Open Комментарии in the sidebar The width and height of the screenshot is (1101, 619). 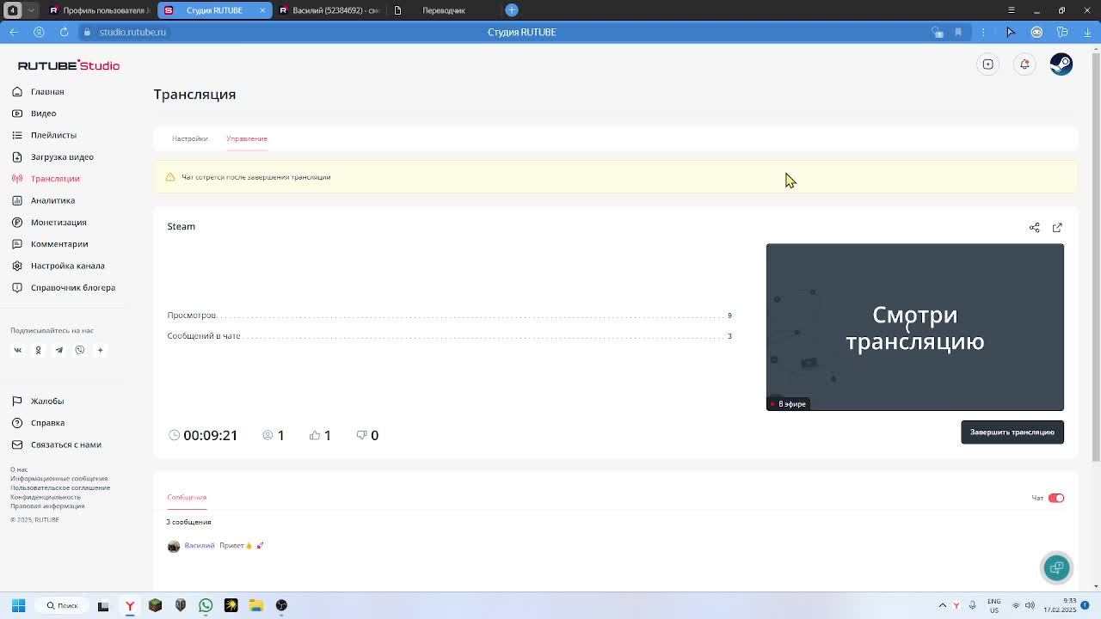[x=50, y=244]
